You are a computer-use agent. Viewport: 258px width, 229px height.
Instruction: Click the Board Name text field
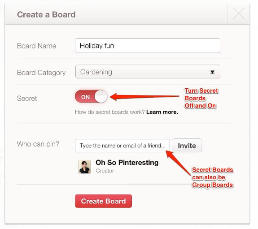tap(148, 46)
